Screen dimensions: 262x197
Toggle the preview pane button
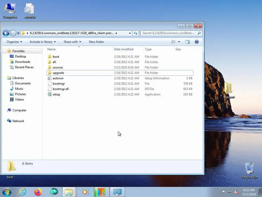[188, 42]
